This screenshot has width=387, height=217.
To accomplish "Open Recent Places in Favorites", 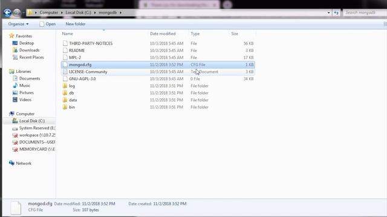I will [x=31, y=57].
